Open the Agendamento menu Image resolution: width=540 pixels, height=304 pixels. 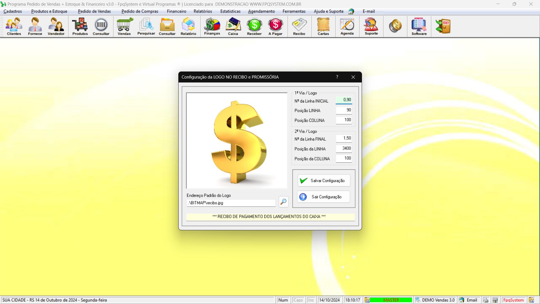261,11
